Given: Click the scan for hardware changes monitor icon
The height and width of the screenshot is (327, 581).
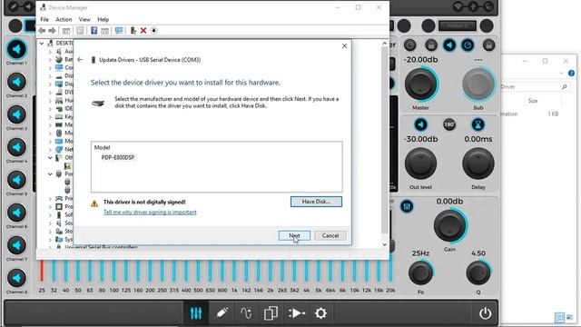Looking at the screenshot, I should tap(119, 31).
